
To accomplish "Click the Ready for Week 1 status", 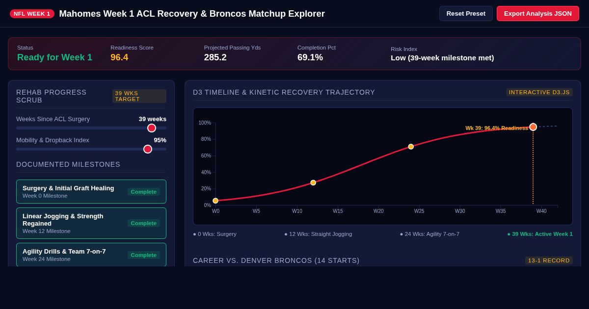I will click(54, 57).
